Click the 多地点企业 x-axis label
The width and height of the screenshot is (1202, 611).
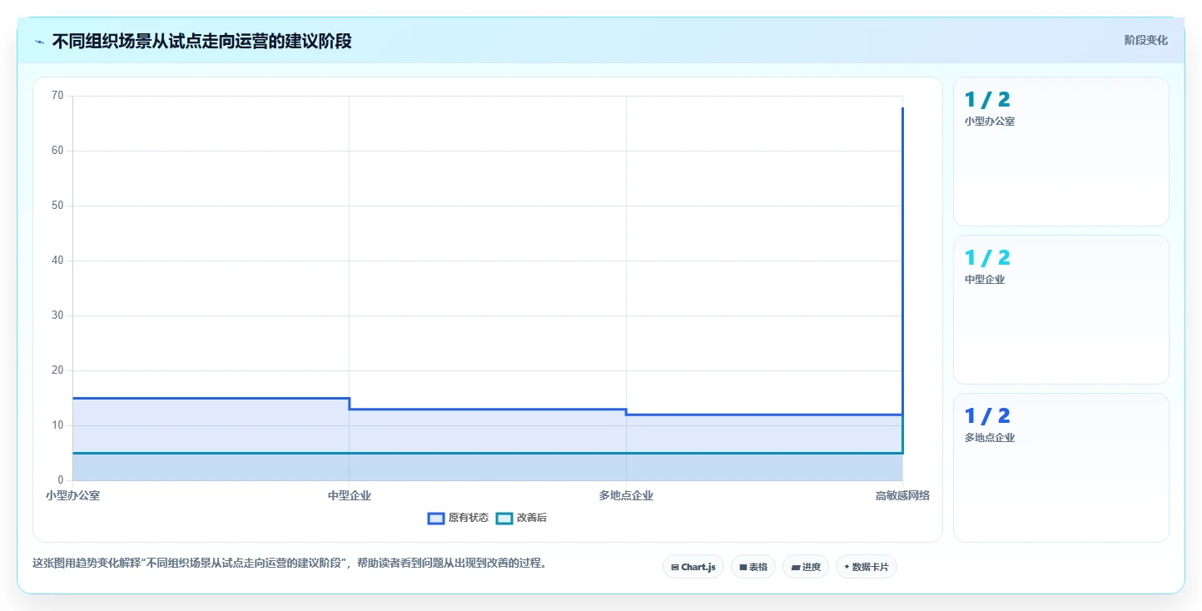coord(626,495)
